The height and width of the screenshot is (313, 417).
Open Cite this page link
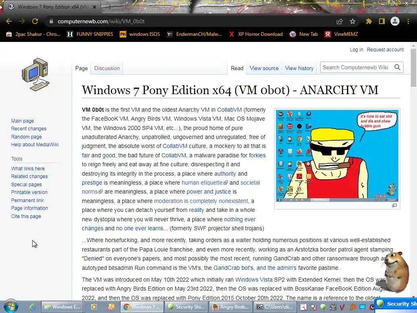tap(26, 216)
